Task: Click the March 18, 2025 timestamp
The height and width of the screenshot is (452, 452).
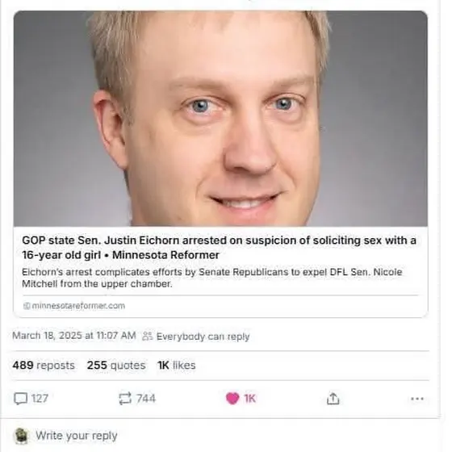Action: coord(74,336)
